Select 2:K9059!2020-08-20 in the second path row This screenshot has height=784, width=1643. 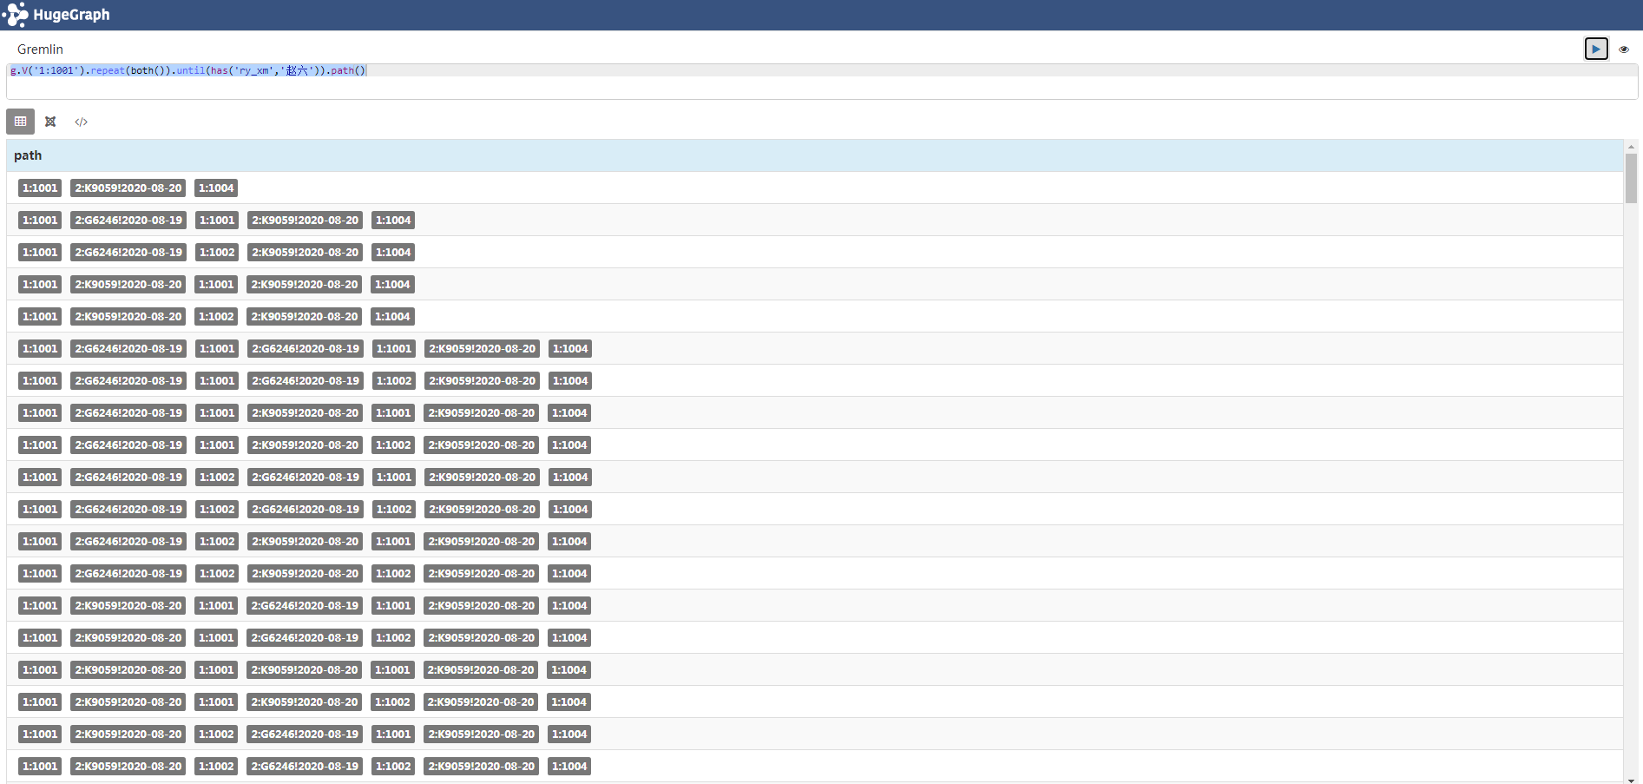(x=306, y=221)
